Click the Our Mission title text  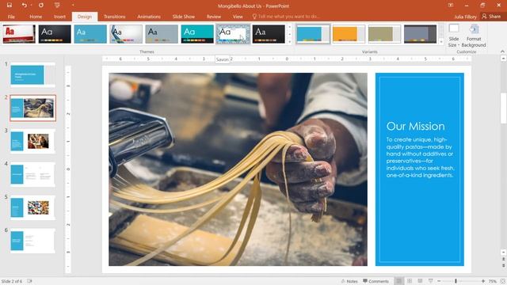point(415,127)
